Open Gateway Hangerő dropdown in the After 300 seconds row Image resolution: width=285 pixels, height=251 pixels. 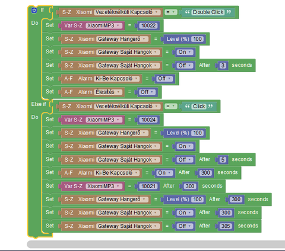[122, 199]
